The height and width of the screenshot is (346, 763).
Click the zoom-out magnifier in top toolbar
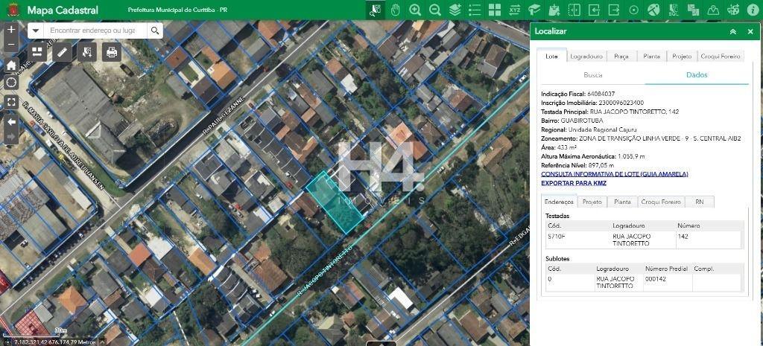pyautogui.click(x=435, y=10)
